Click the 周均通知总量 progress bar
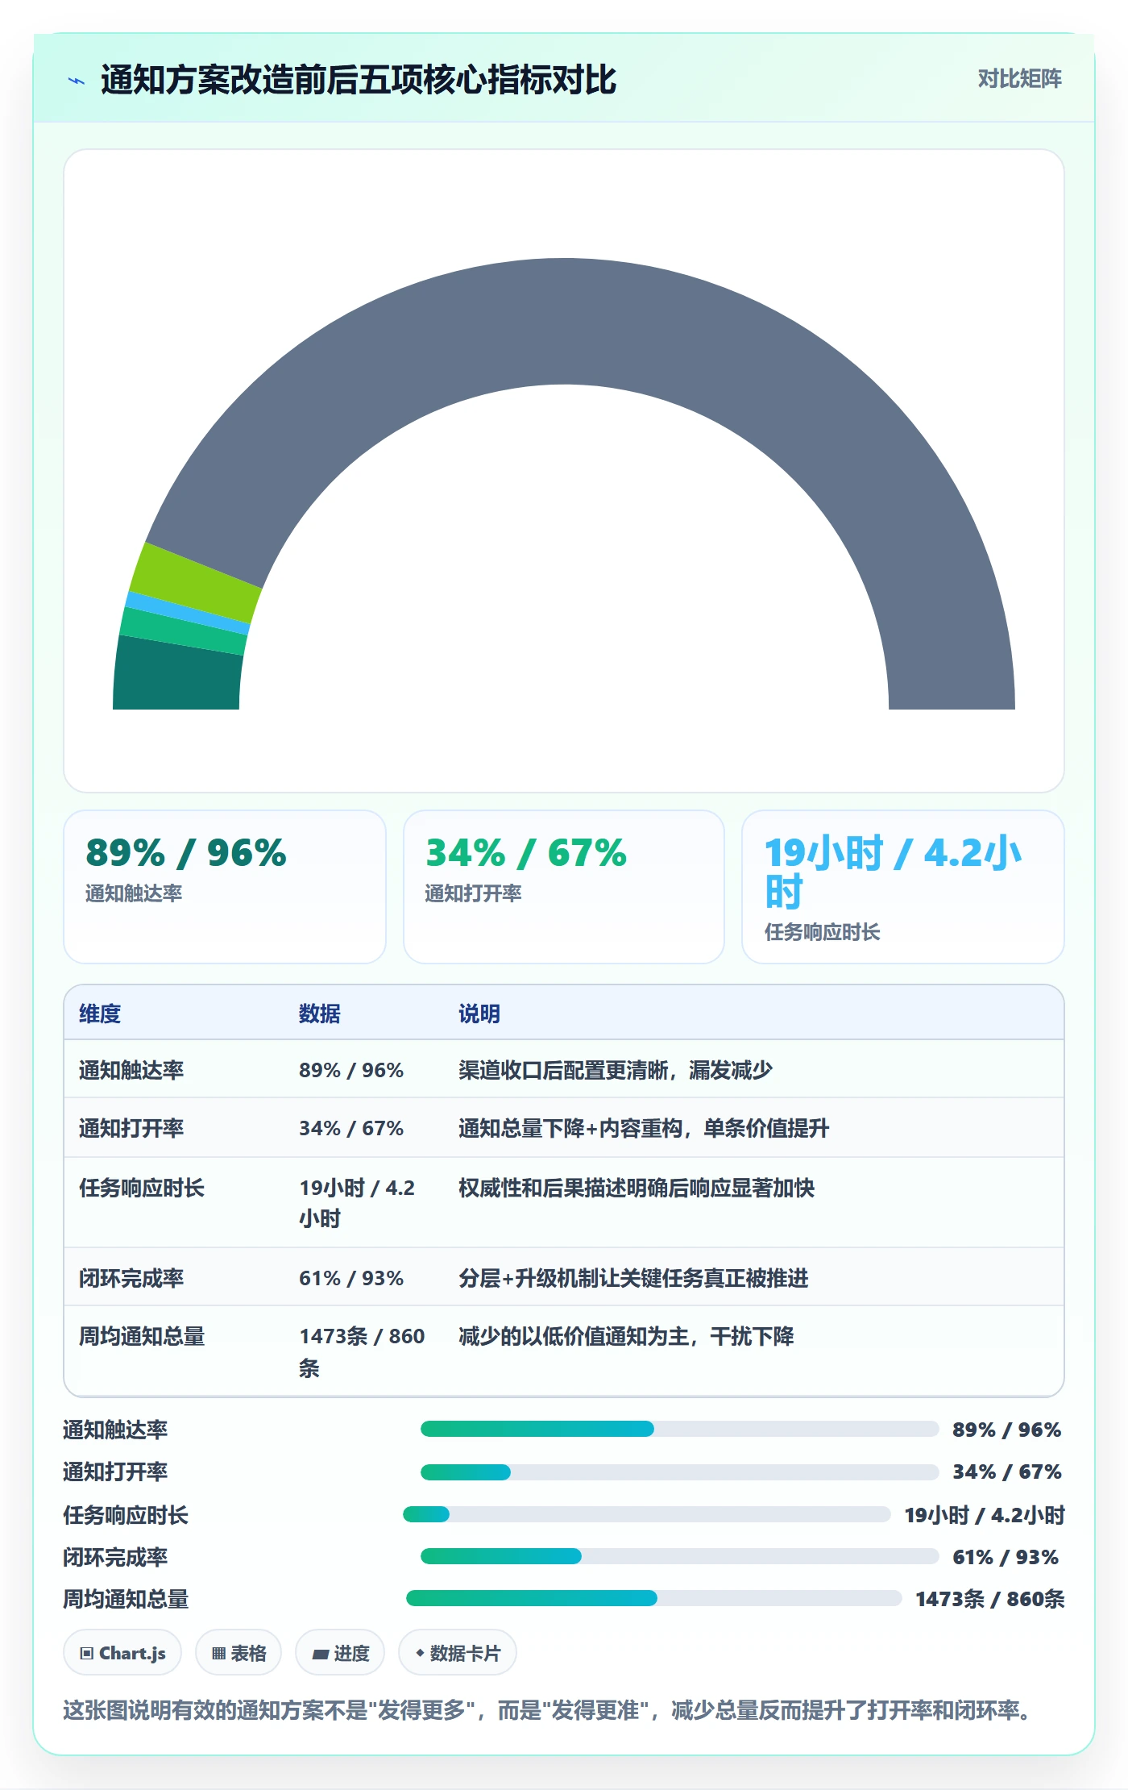This screenshot has height=1790, width=1128. coord(653,1598)
